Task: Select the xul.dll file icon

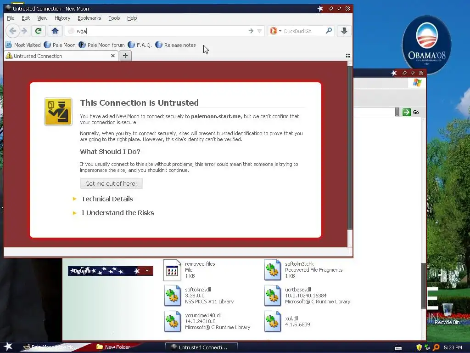Action: pyautogui.click(x=273, y=321)
